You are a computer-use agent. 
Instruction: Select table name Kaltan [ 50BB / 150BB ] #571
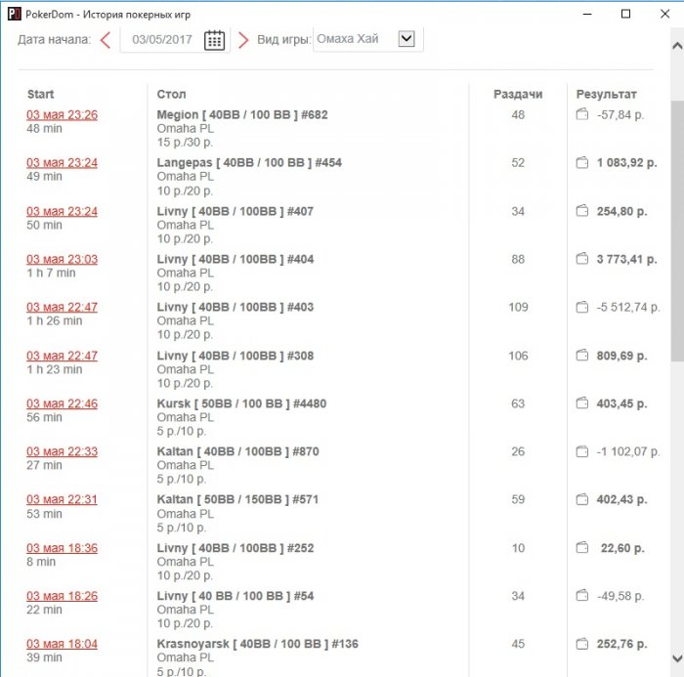click(x=237, y=499)
